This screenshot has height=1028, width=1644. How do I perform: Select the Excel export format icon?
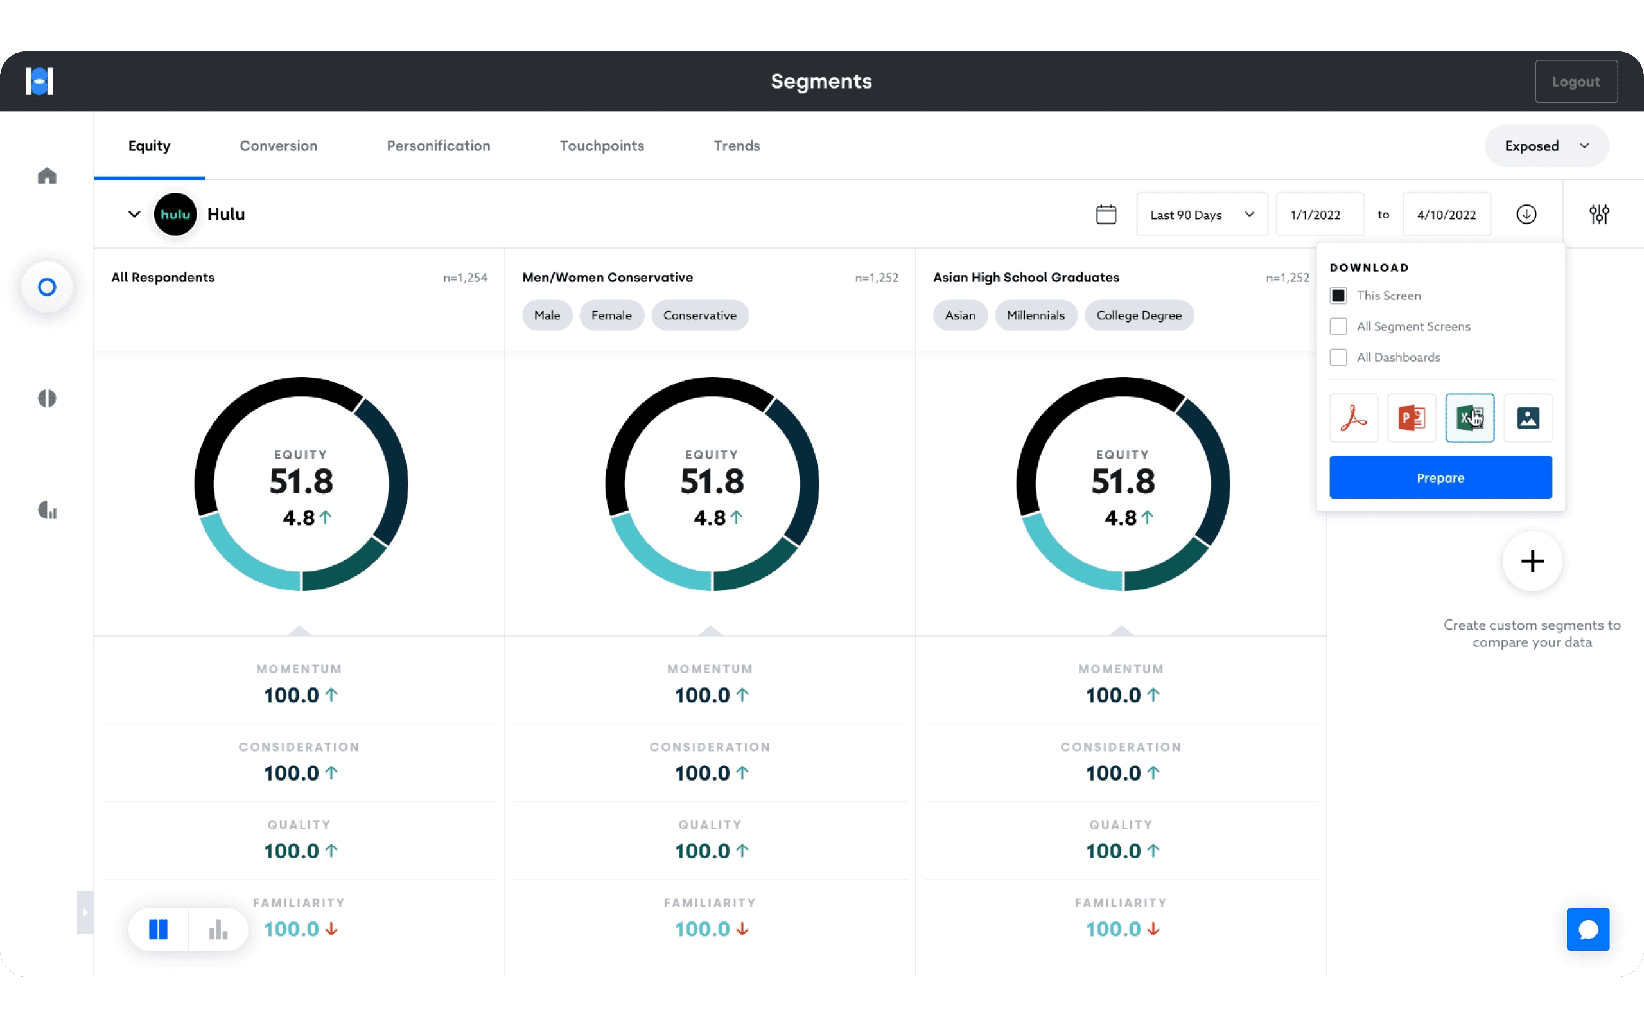[x=1469, y=418]
